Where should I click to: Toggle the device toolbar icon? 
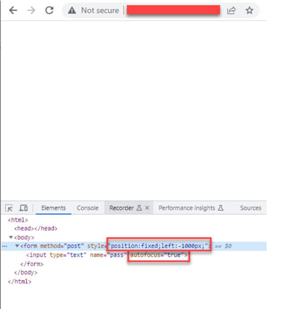click(x=23, y=208)
